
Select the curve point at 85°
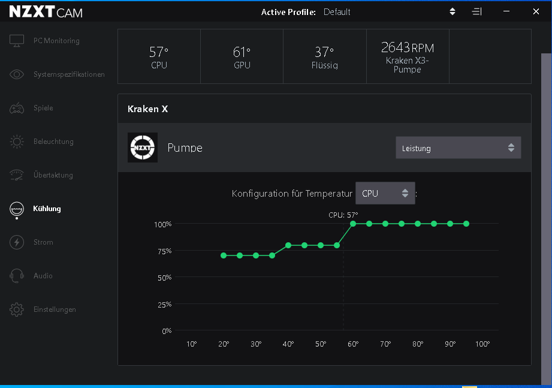tap(434, 224)
